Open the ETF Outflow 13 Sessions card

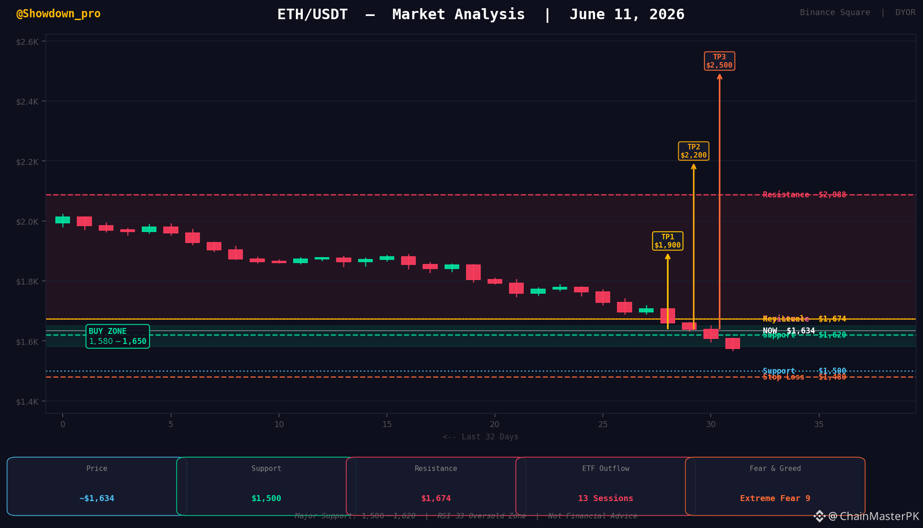(606, 486)
